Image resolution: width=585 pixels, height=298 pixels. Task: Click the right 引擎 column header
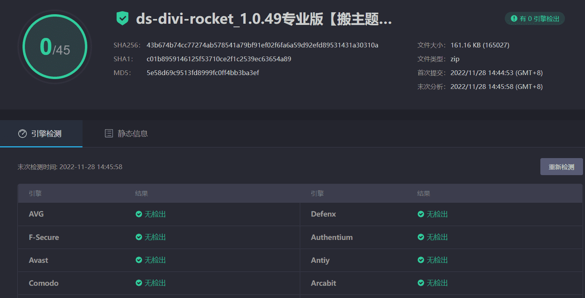tap(317, 194)
